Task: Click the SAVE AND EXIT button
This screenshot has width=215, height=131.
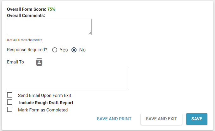Action: coord(161,119)
